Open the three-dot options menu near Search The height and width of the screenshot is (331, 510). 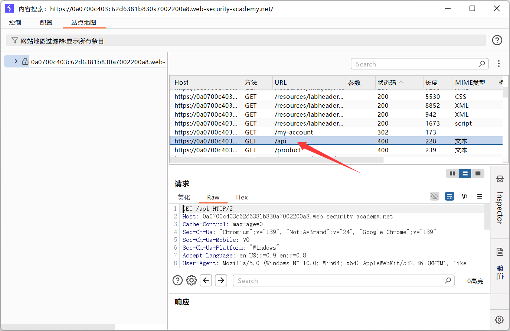pos(499,64)
